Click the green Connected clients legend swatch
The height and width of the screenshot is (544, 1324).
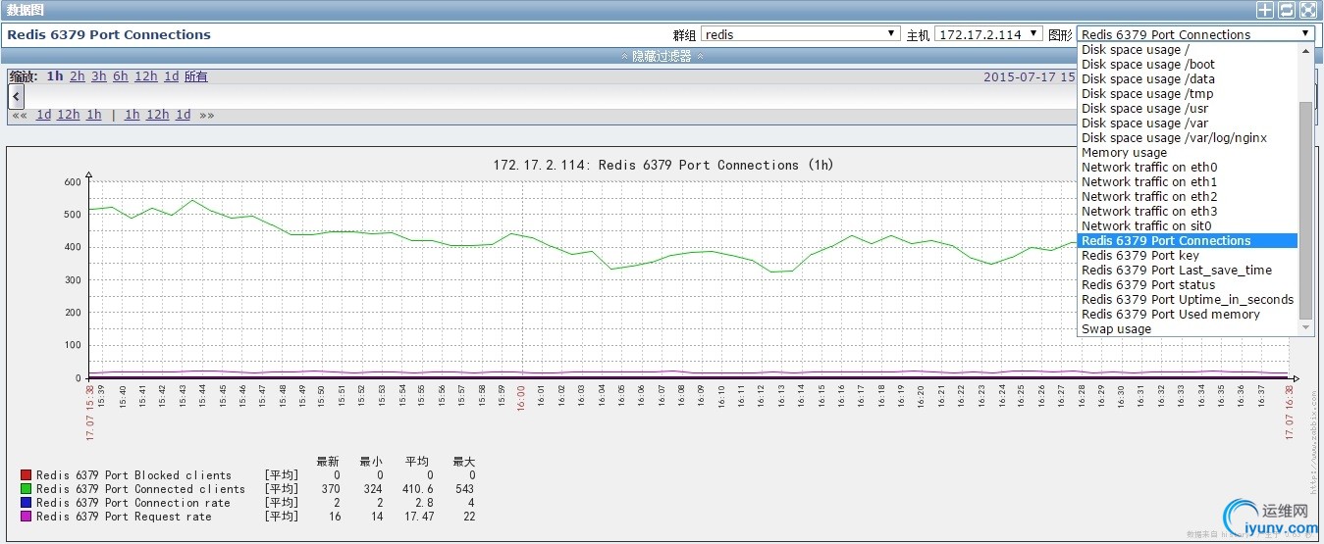[x=26, y=489]
